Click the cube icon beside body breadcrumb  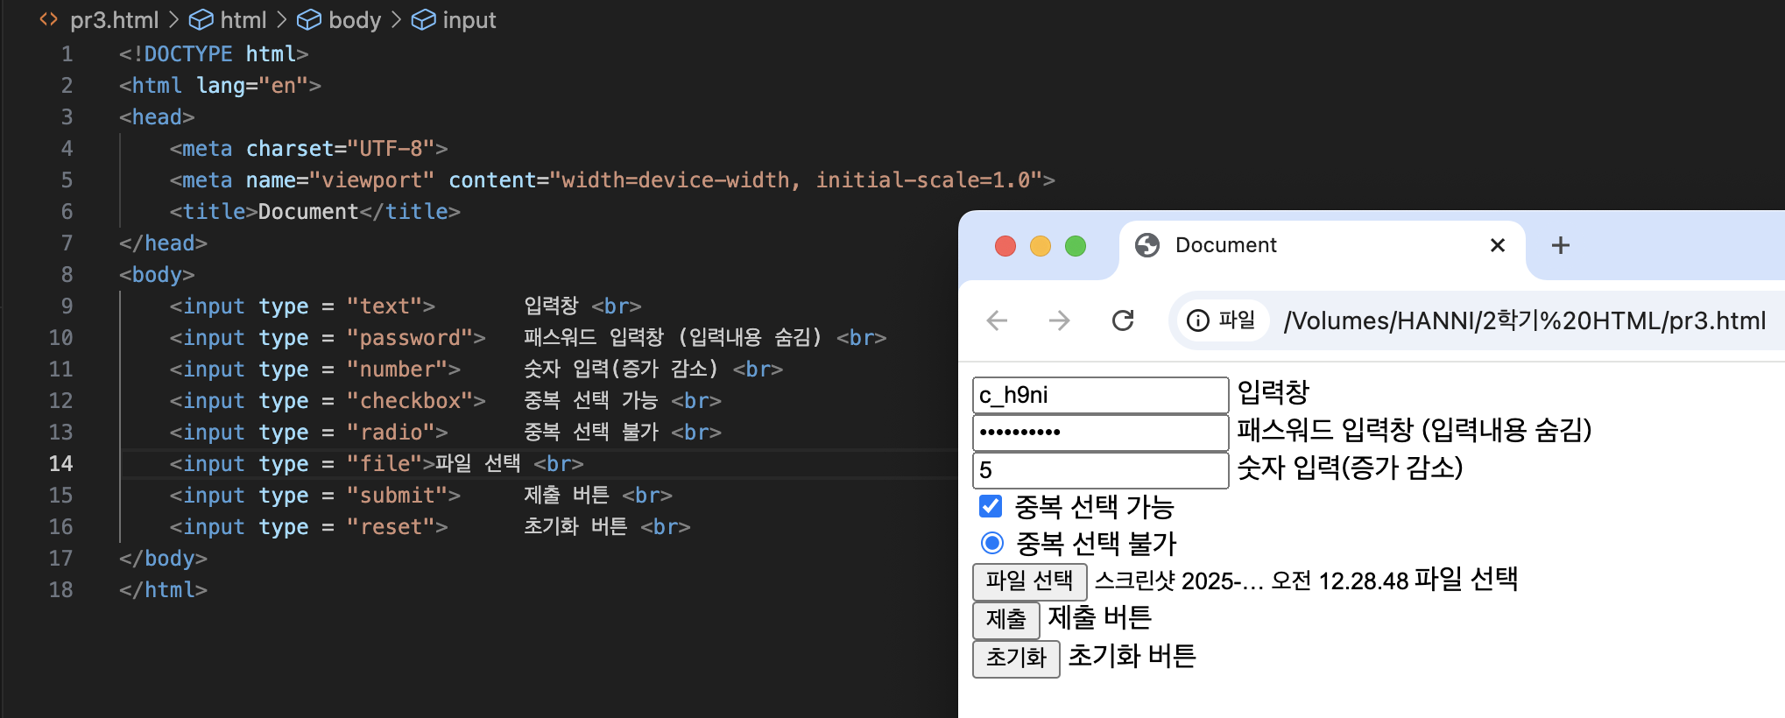tap(309, 19)
